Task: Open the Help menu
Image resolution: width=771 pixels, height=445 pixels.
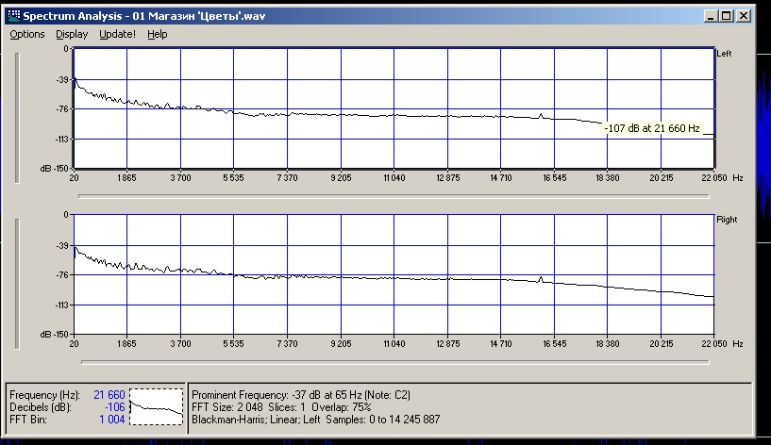Action: click(158, 34)
